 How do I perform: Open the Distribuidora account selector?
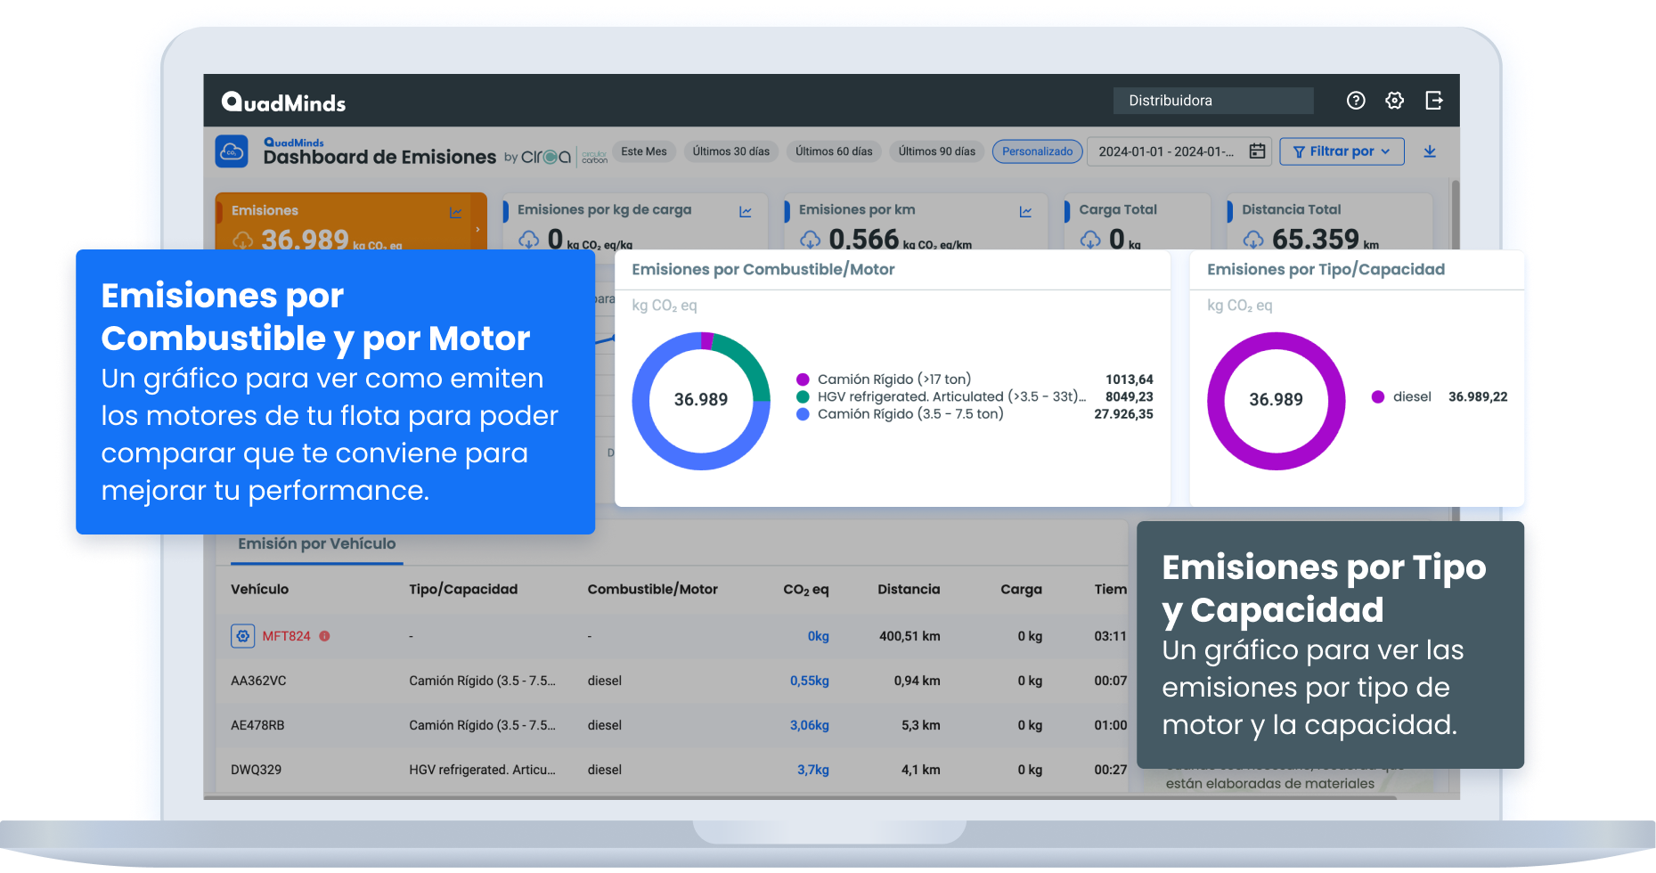pos(1212,101)
